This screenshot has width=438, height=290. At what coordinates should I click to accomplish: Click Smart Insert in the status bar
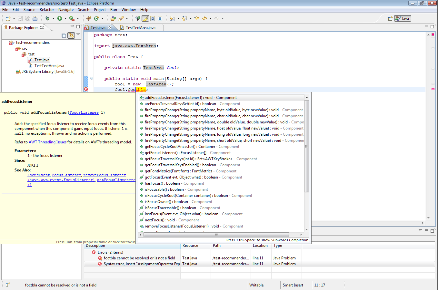[x=293, y=285]
